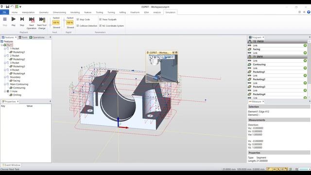
Task: Open the Tools panel tab
Action: pyautogui.click(x=23, y=37)
